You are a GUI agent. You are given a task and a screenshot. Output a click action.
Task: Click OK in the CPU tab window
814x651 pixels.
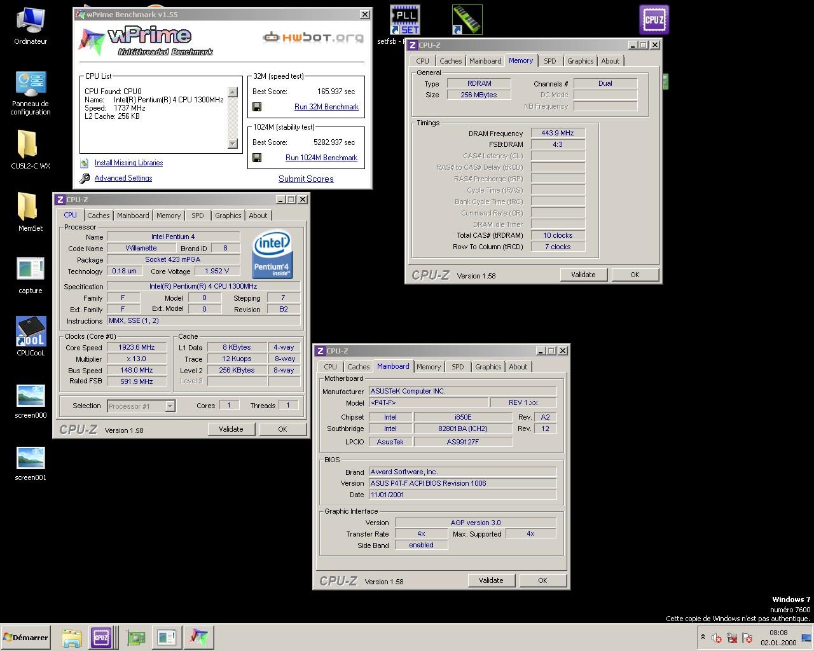(x=282, y=429)
